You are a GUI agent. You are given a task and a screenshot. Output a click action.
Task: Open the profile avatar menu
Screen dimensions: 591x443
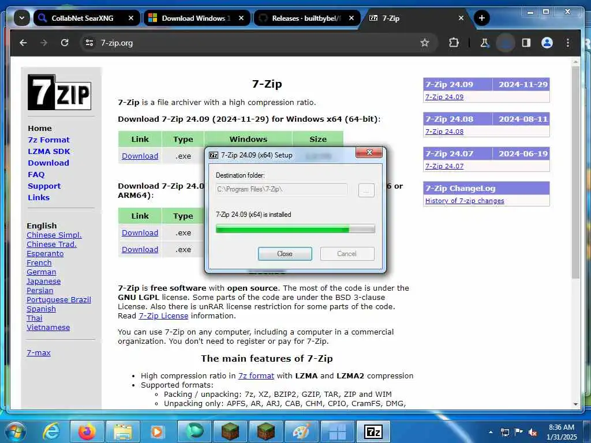pyautogui.click(x=547, y=43)
